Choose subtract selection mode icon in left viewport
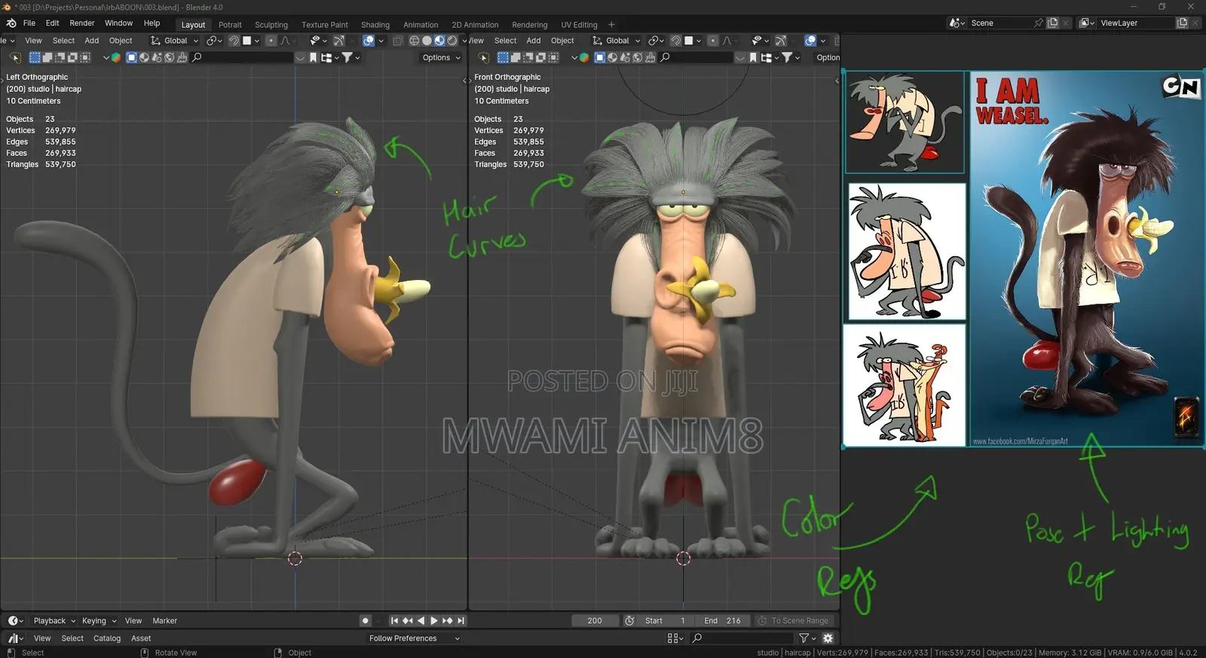The height and width of the screenshot is (658, 1206). [60, 57]
